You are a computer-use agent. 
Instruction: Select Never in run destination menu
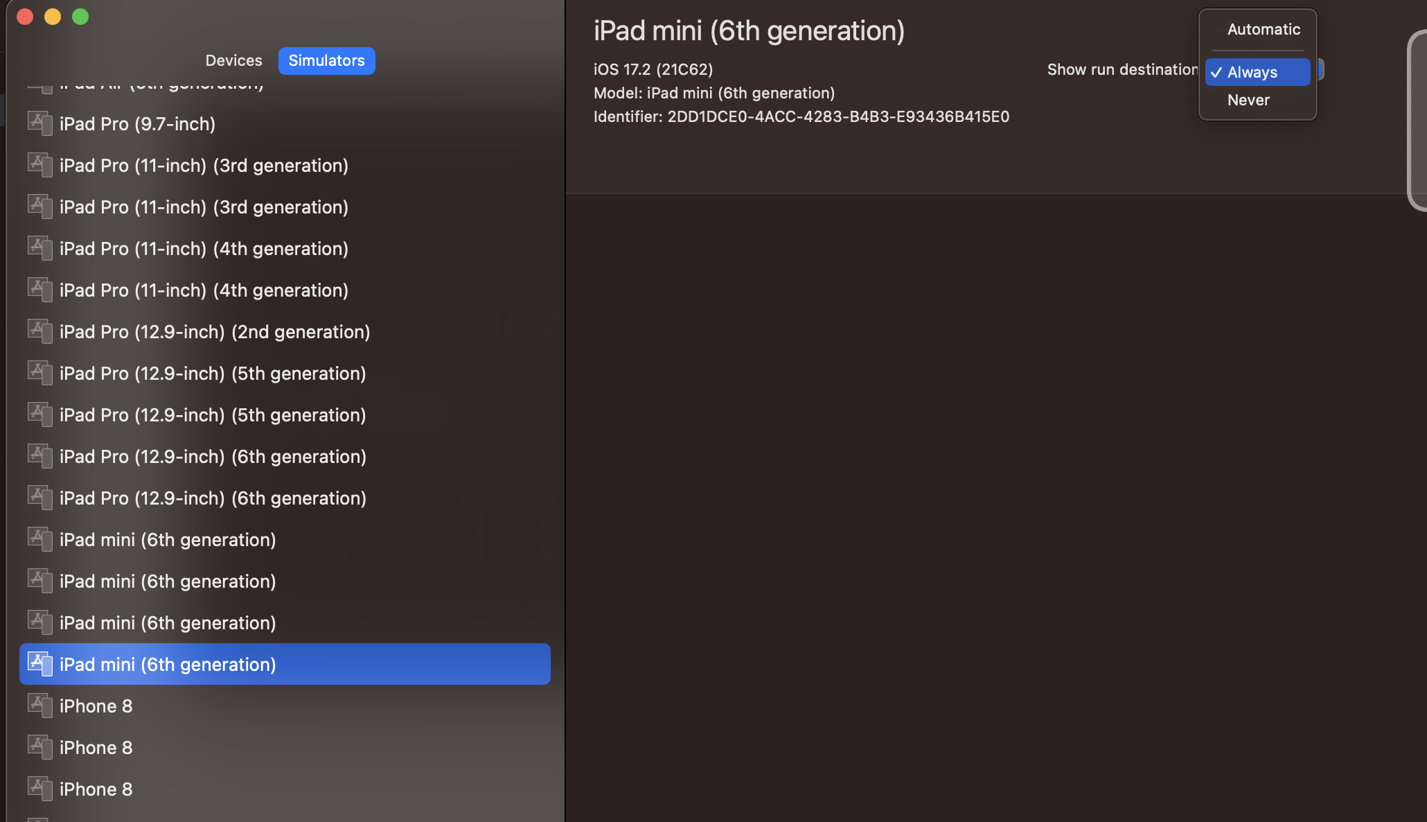1248,100
